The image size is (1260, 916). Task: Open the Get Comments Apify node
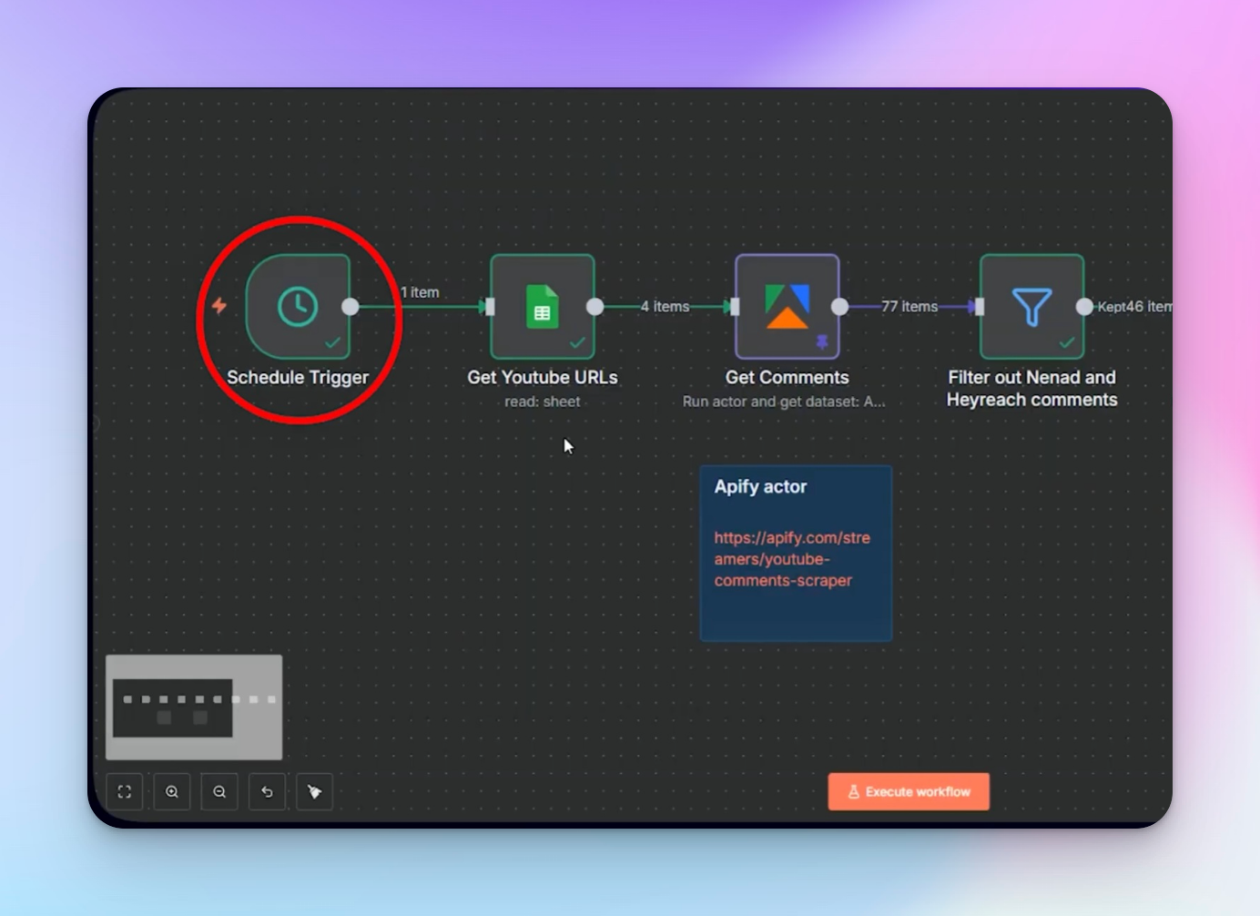[787, 307]
